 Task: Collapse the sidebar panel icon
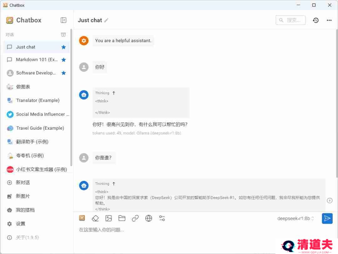tap(63, 20)
